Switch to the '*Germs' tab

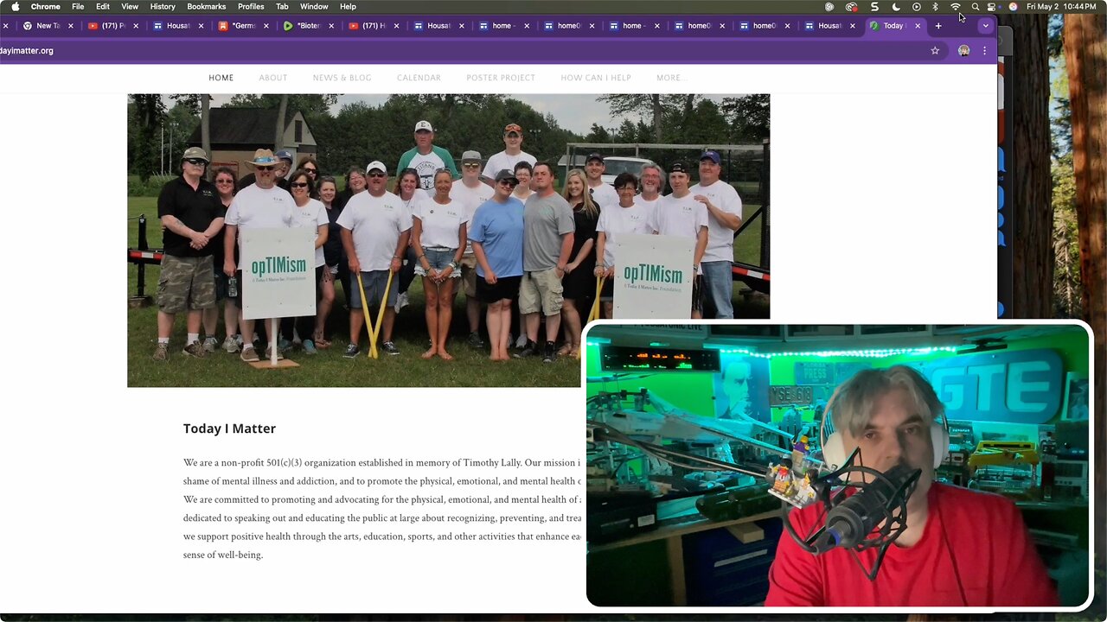coord(242,26)
